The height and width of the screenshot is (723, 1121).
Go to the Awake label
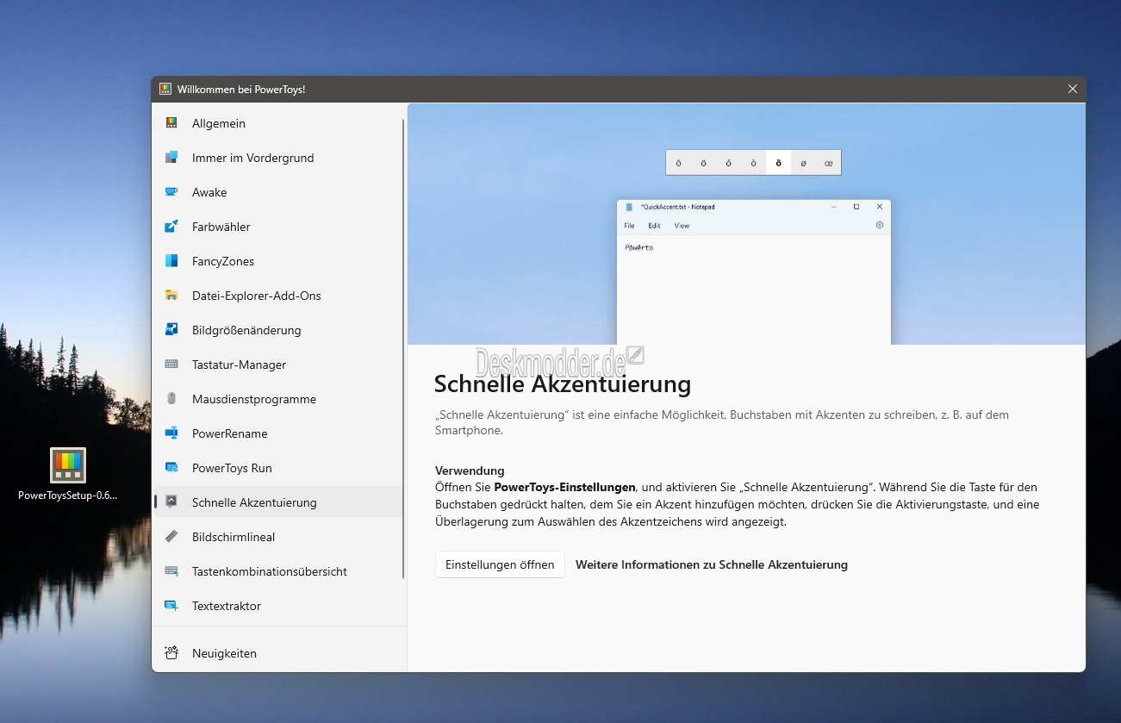point(209,192)
